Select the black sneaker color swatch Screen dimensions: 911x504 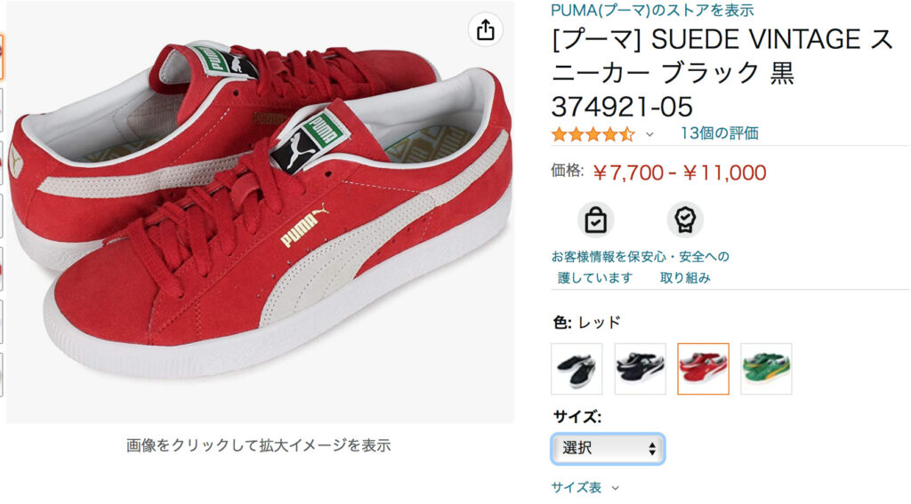click(x=576, y=369)
